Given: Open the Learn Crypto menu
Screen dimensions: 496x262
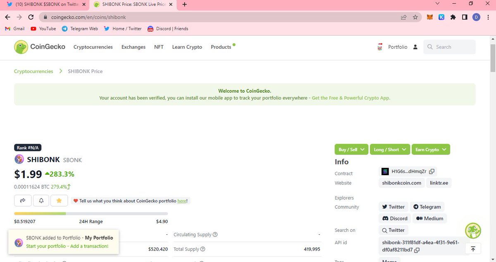Looking at the screenshot, I should pos(187,47).
